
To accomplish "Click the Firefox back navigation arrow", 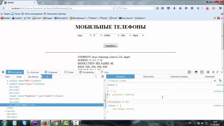I will [3, 8].
